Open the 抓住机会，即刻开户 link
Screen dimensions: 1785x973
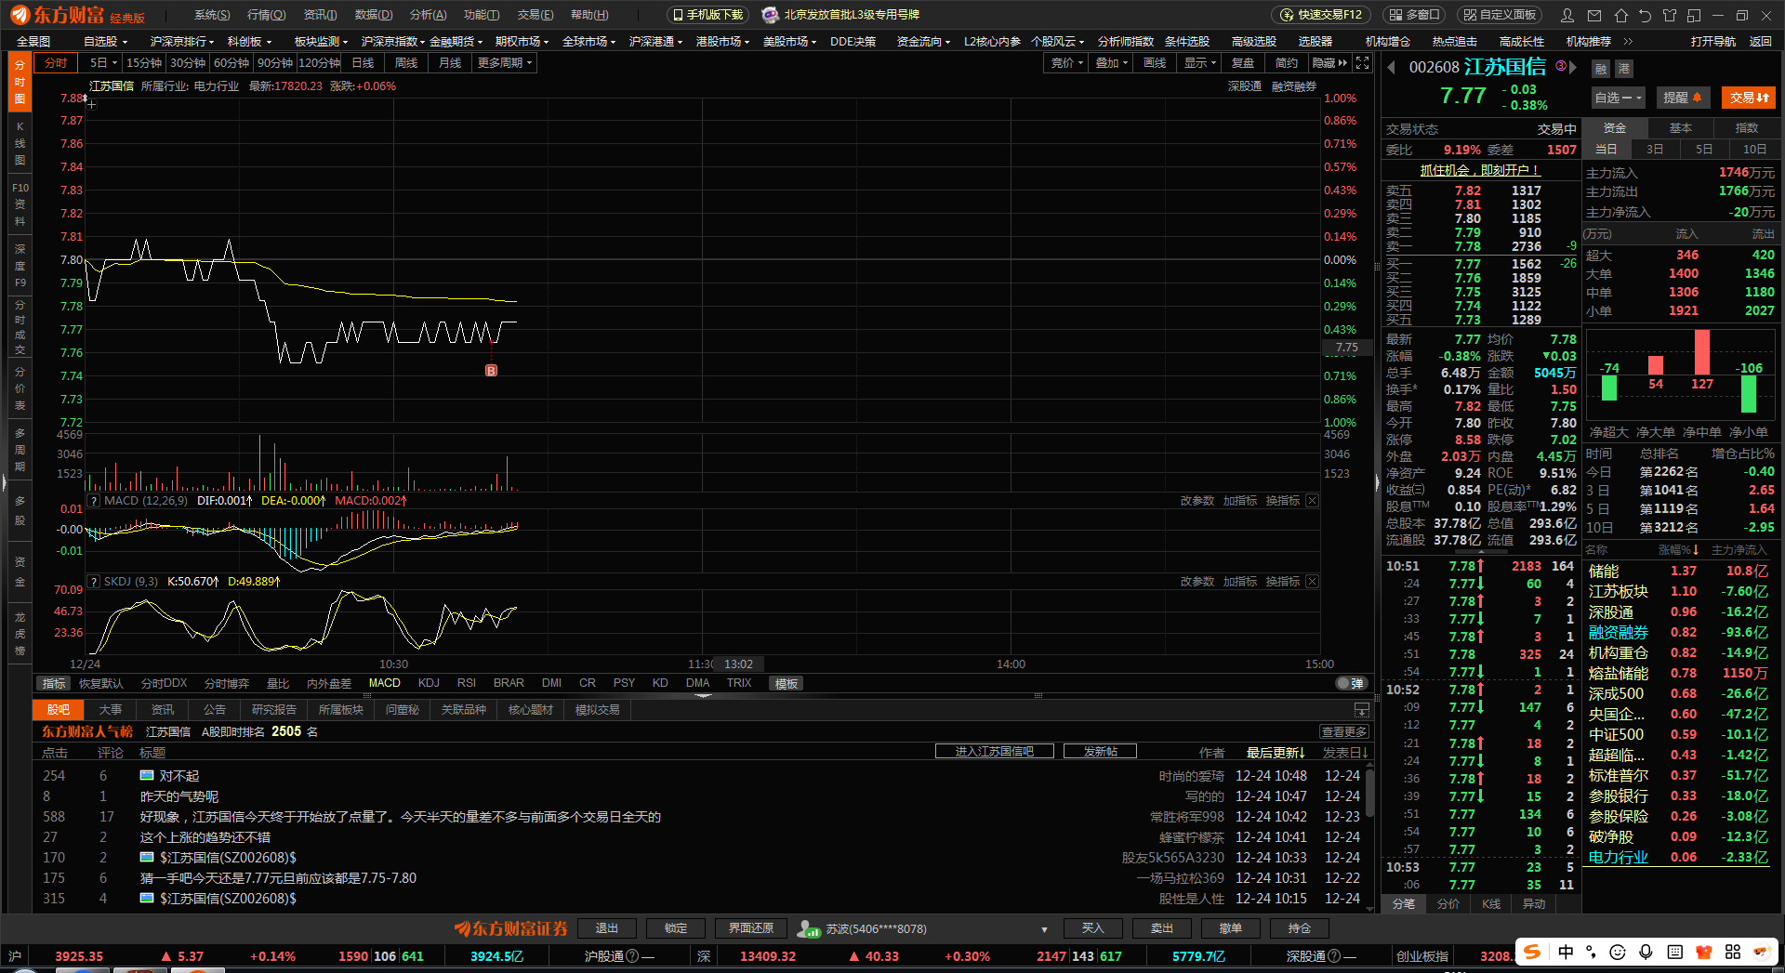tap(1480, 170)
